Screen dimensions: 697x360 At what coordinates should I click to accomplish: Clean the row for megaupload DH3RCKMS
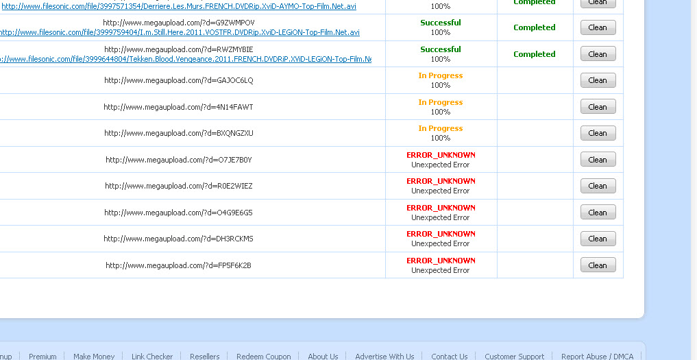(598, 239)
